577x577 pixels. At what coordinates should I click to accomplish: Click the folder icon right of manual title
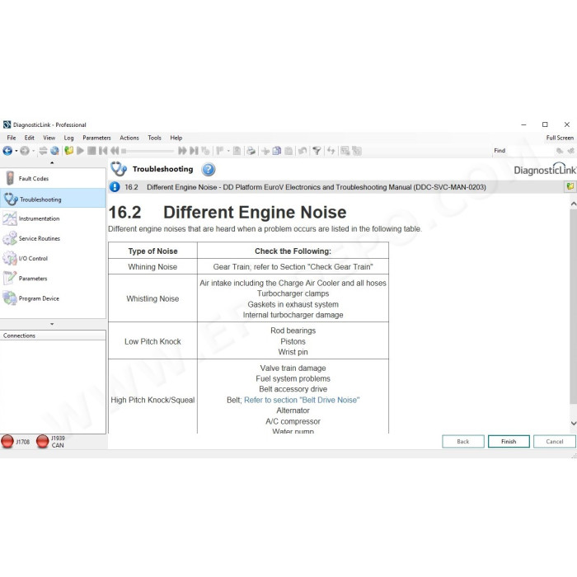(x=570, y=186)
